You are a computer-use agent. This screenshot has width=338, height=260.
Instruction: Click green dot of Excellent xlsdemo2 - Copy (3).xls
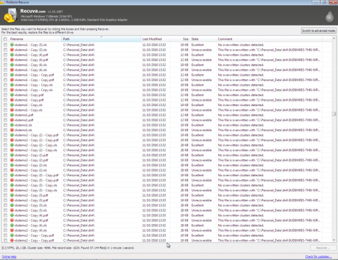[x=12, y=205]
